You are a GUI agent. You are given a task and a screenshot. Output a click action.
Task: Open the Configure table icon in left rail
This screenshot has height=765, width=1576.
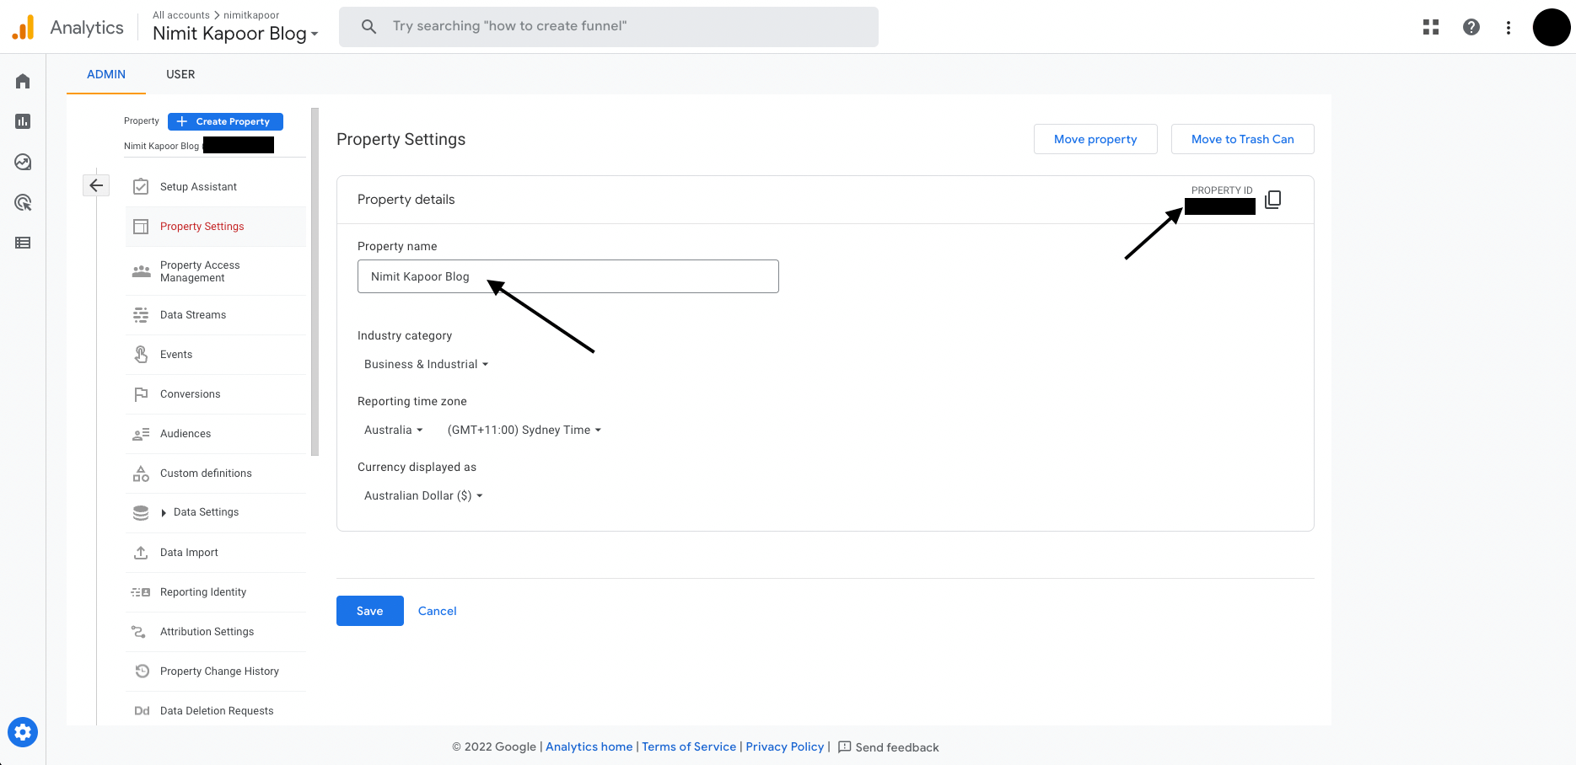point(23,243)
